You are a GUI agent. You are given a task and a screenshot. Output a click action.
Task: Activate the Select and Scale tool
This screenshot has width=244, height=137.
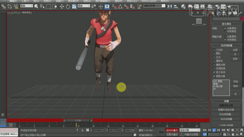(74, 6)
